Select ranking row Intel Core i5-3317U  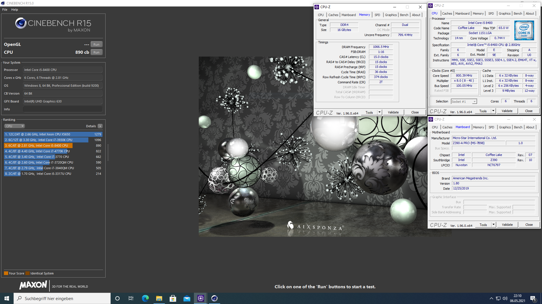coord(53,174)
